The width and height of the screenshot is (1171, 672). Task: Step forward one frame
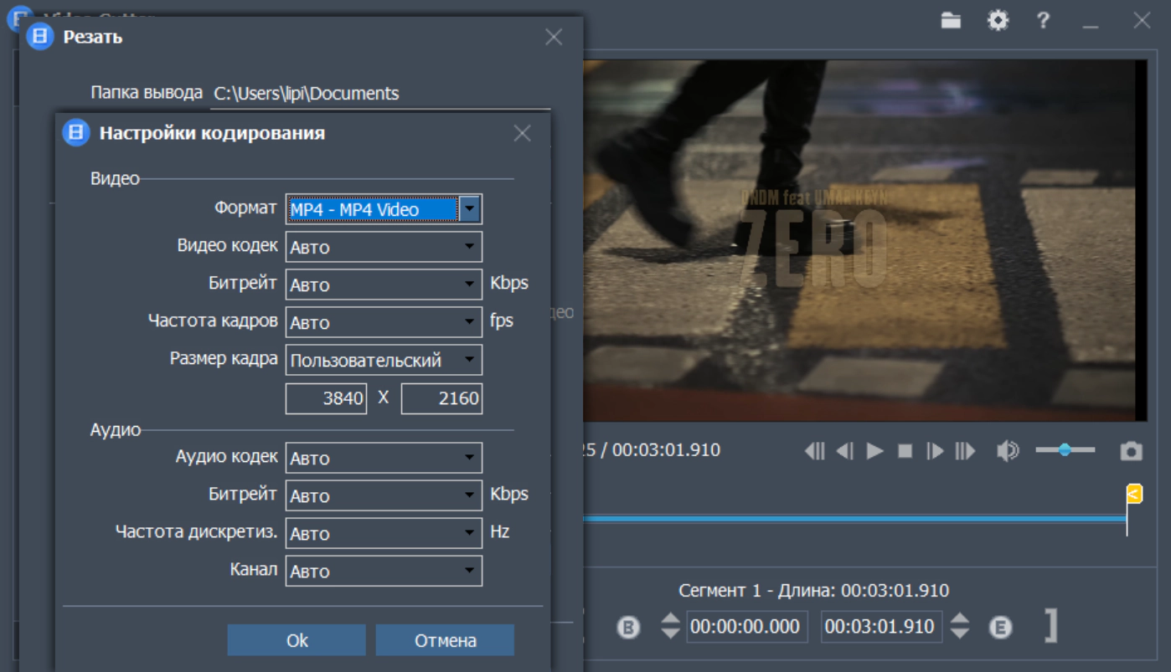click(x=935, y=451)
